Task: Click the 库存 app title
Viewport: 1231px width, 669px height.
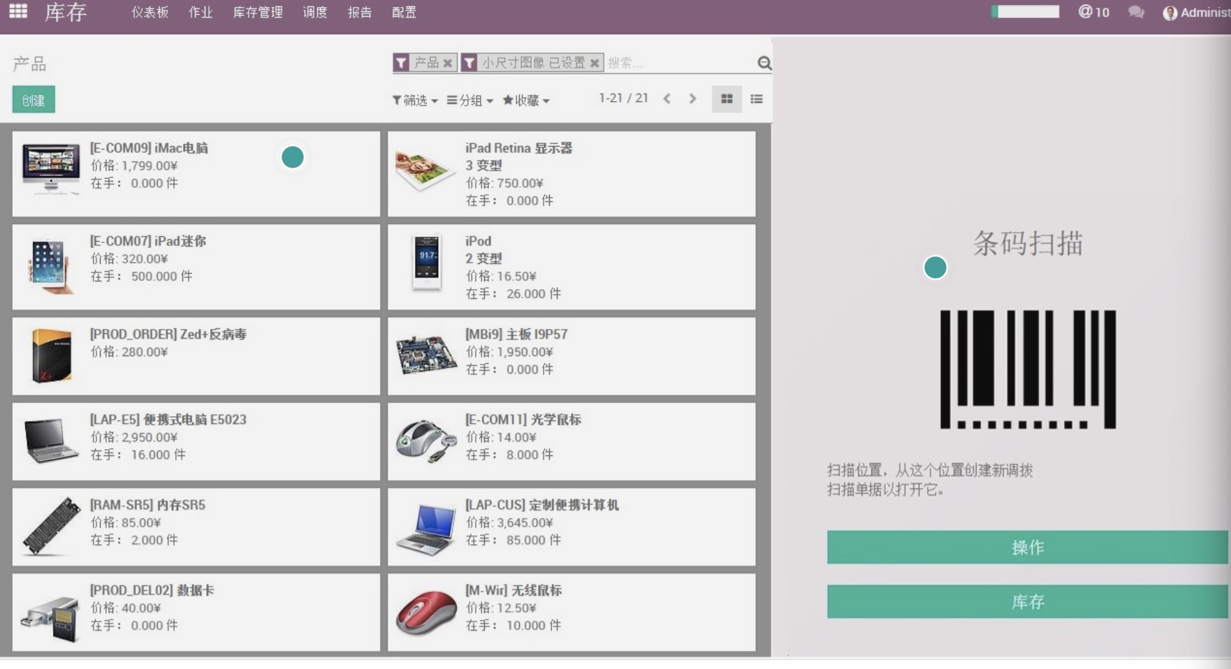Action: click(x=66, y=13)
